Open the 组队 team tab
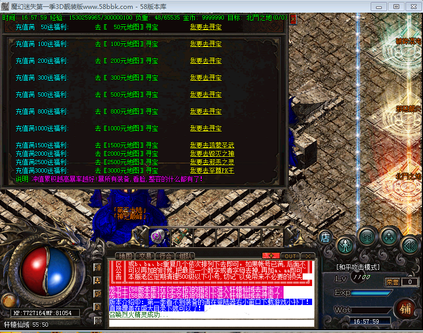The height and width of the screenshot is (333, 423). (x=185, y=256)
